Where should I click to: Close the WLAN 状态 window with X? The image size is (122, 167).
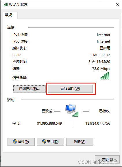pos(117,4)
